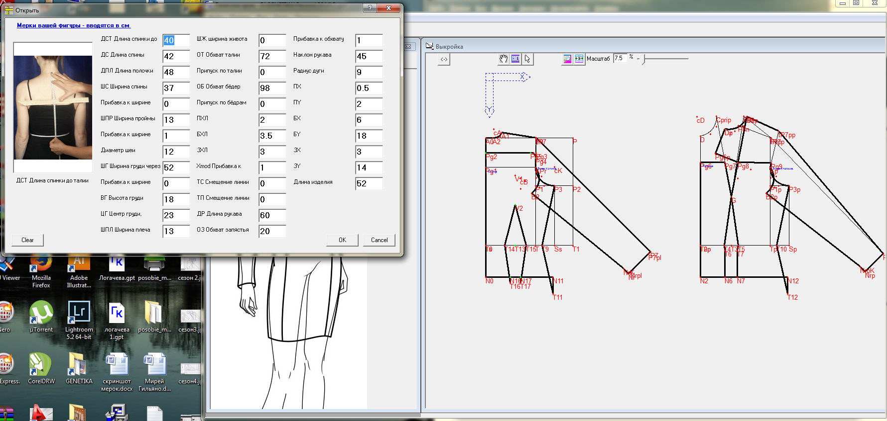Screen dimensions: 887x421
Task: Click the fit-to-width icon beside Масштаб
Action: point(579,59)
